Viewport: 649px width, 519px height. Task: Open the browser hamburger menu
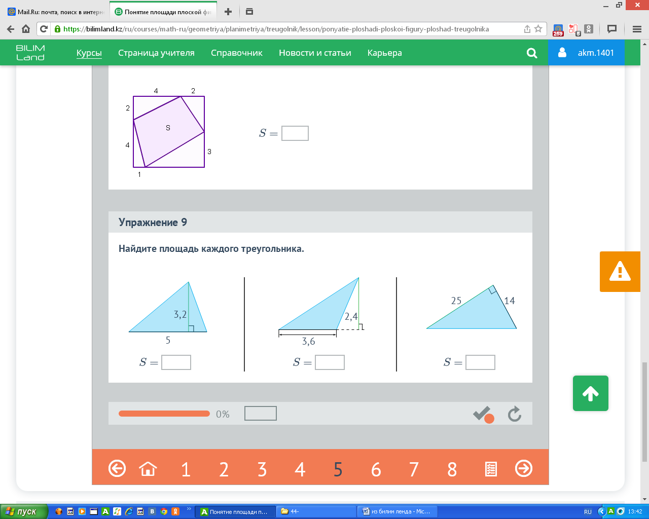point(637,29)
